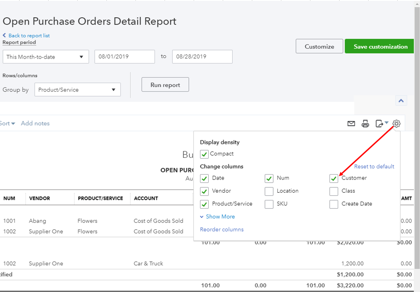Image resolution: width=420 pixels, height=292 pixels.
Task: Enable the Create Date column checkbox
Action: tap(334, 204)
